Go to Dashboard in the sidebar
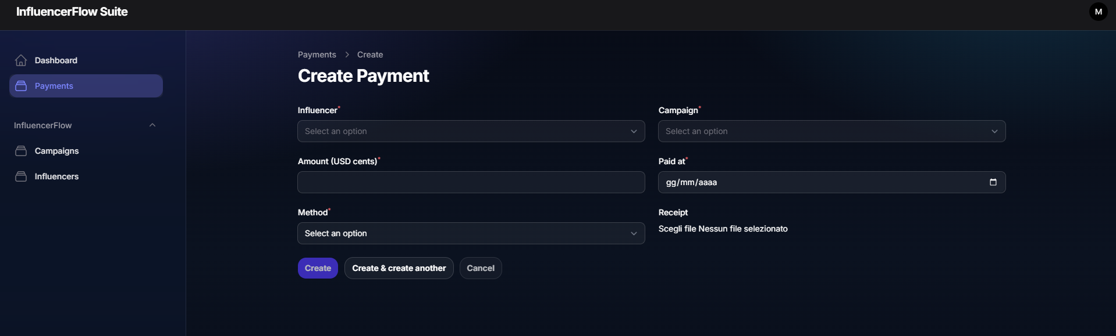 tap(86, 60)
